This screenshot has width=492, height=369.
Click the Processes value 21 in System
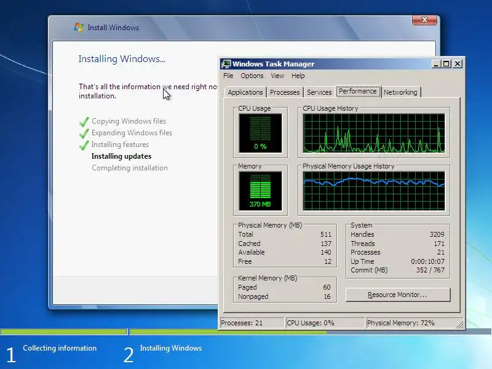tap(441, 252)
